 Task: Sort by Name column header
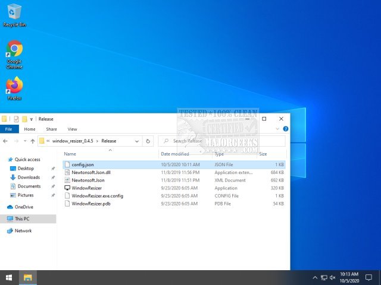point(70,154)
